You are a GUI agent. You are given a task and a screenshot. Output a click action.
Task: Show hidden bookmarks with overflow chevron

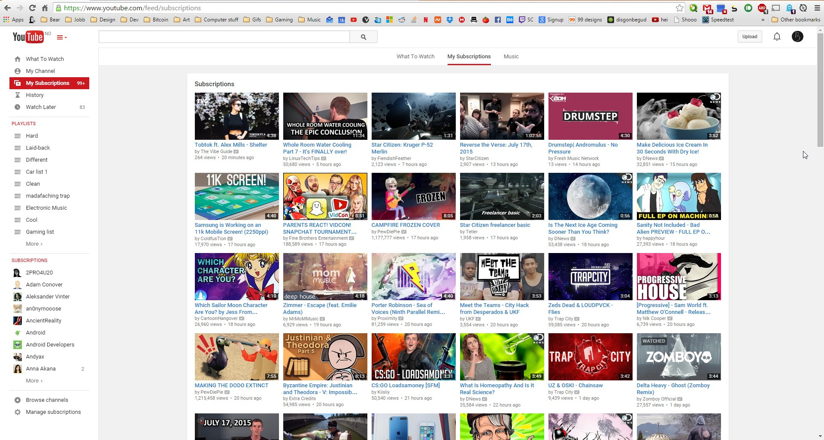pos(763,20)
